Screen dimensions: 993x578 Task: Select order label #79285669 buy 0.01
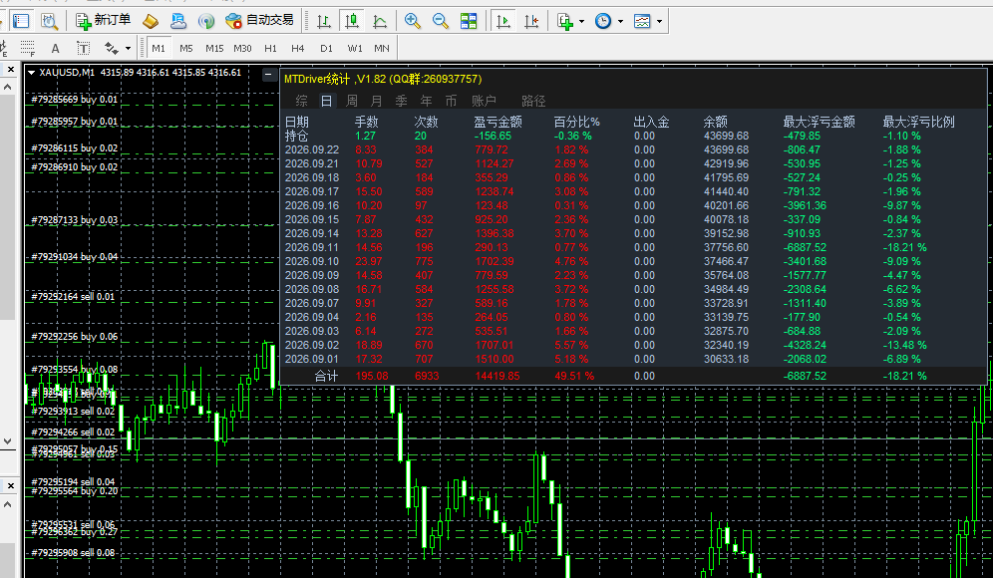pos(74,100)
